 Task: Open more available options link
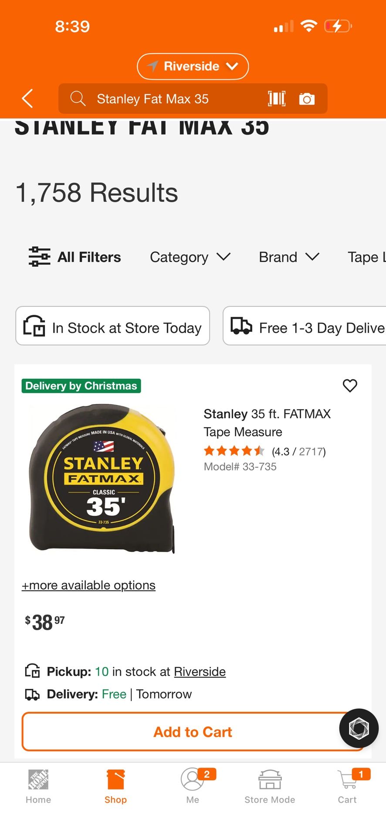[x=88, y=585]
